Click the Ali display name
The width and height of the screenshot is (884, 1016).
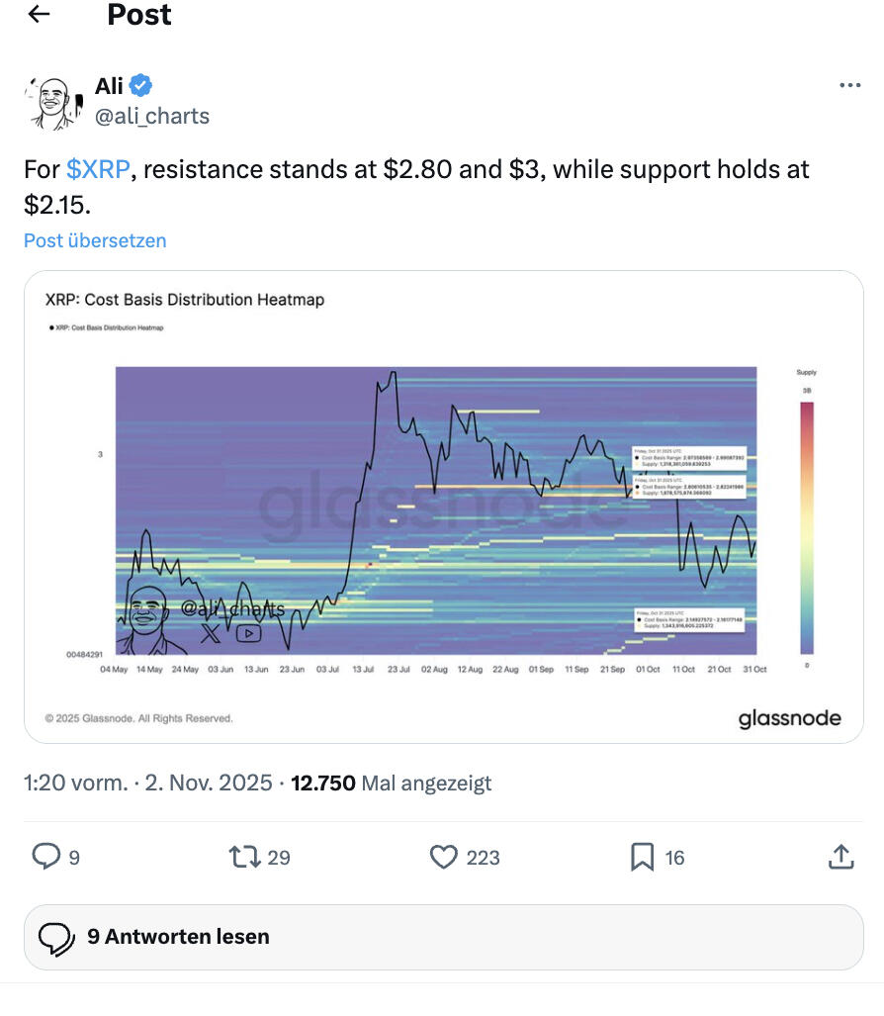point(109,86)
